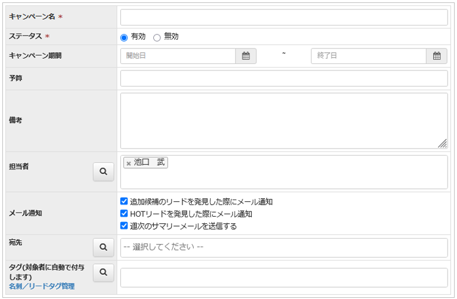Viewport: 457px width, 299px height.
Task: Open the 名刺／リードタグ管理 link
Action: (41, 287)
